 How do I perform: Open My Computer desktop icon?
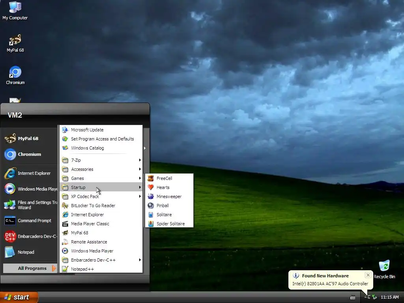15,11
